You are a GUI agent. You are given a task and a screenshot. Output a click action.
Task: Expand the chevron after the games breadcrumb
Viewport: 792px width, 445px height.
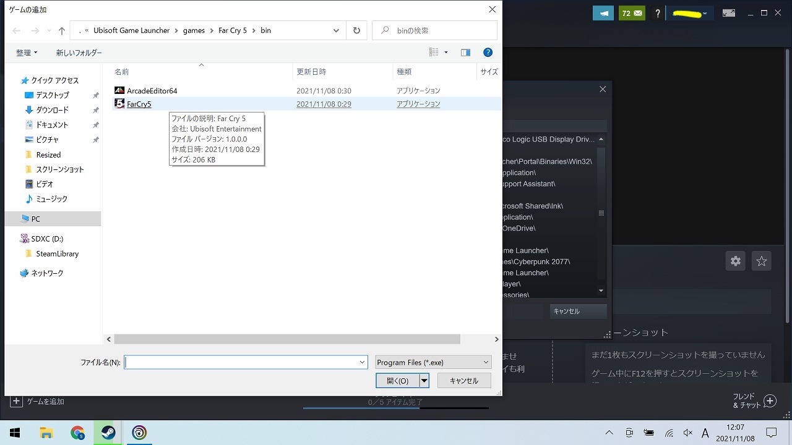[x=212, y=30]
